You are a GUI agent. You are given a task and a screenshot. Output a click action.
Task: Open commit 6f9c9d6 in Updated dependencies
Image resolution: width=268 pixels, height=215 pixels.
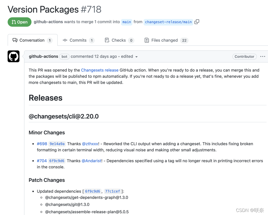(x=92, y=191)
